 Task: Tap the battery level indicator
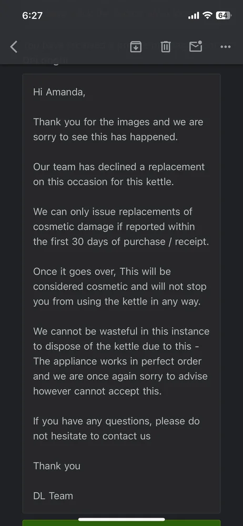pyautogui.click(x=223, y=15)
